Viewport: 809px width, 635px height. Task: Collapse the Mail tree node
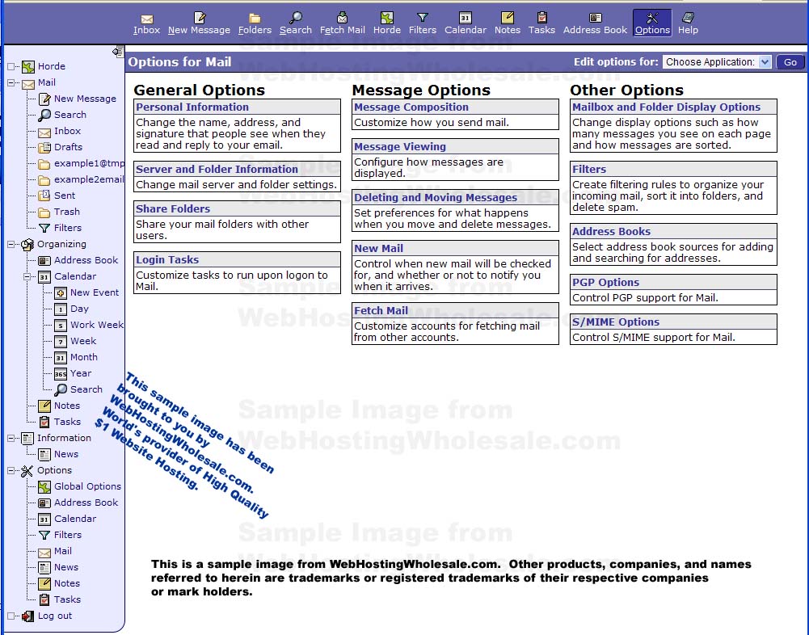[x=11, y=82]
